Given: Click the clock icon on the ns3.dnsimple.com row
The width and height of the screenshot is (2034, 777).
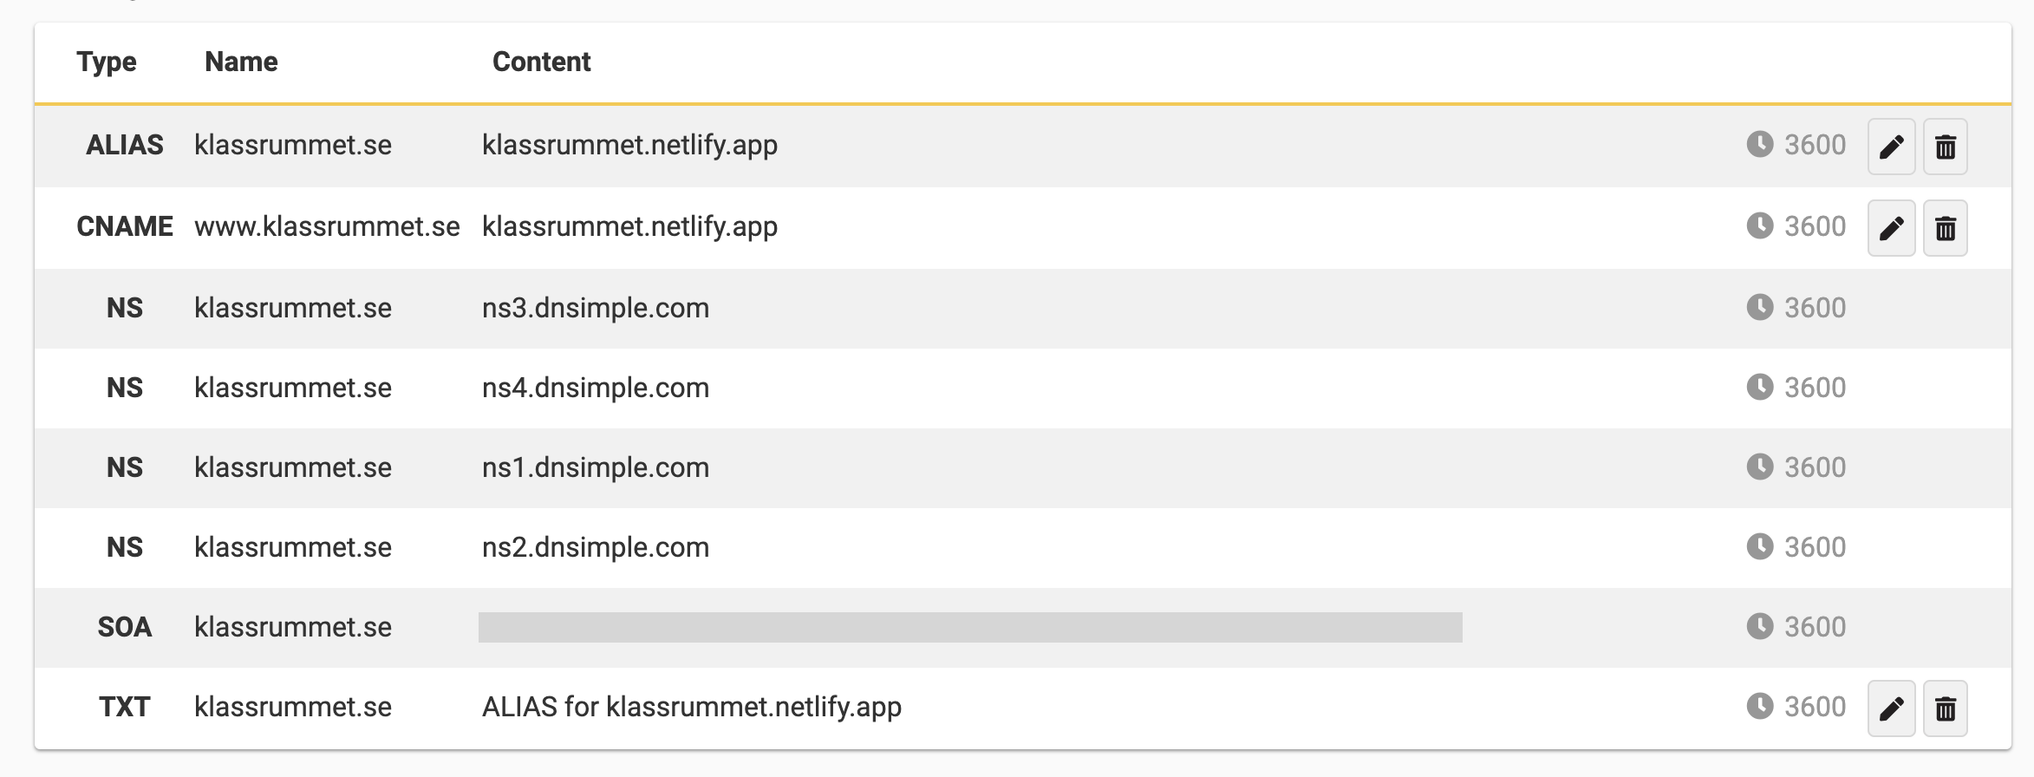Looking at the screenshot, I should (x=1759, y=307).
